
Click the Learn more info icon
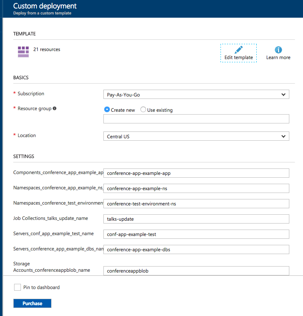(x=278, y=50)
